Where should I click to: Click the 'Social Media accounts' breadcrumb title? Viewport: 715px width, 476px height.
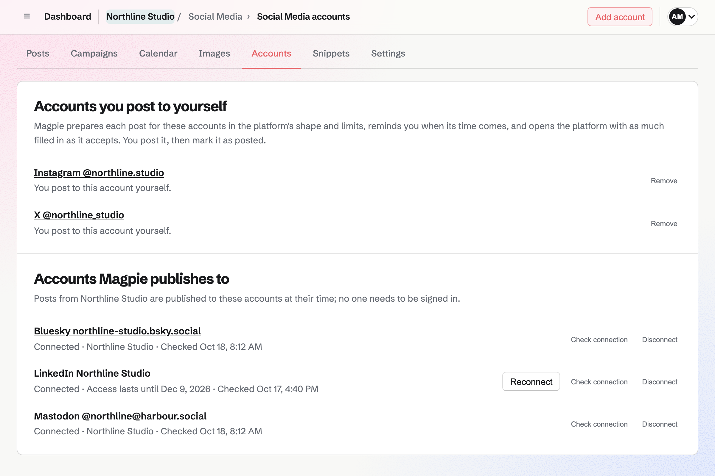point(303,17)
